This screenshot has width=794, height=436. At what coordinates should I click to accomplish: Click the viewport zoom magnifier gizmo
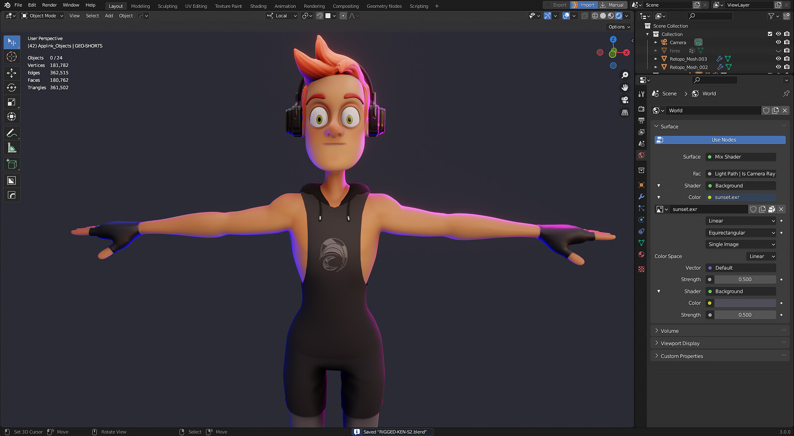(625, 75)
